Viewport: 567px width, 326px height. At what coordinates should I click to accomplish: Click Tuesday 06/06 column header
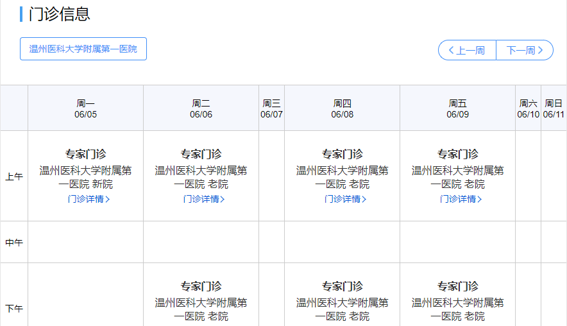click(x=201, y=108)
